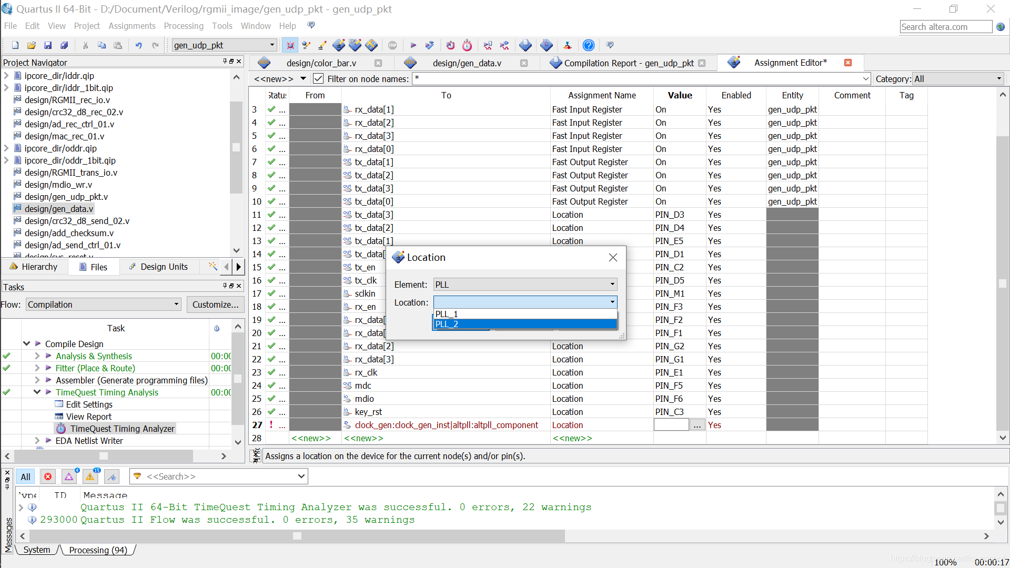Click the New file toolbar icon
The height and width of the screenshot is (568, 1010).
click(15, 45)
